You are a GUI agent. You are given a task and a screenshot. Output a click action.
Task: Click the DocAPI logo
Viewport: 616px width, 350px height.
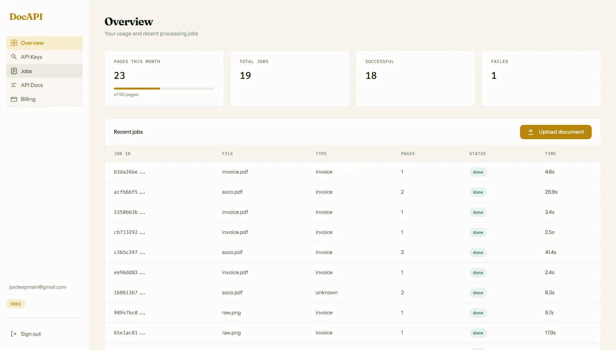pyautogui.click(x=26, y=17)
